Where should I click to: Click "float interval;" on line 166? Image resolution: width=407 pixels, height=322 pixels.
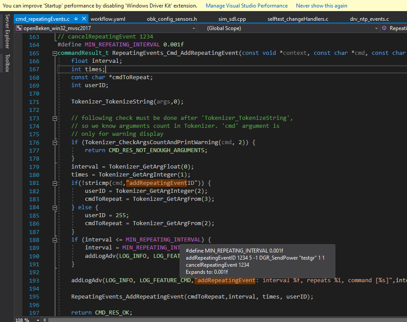point(96,61)
